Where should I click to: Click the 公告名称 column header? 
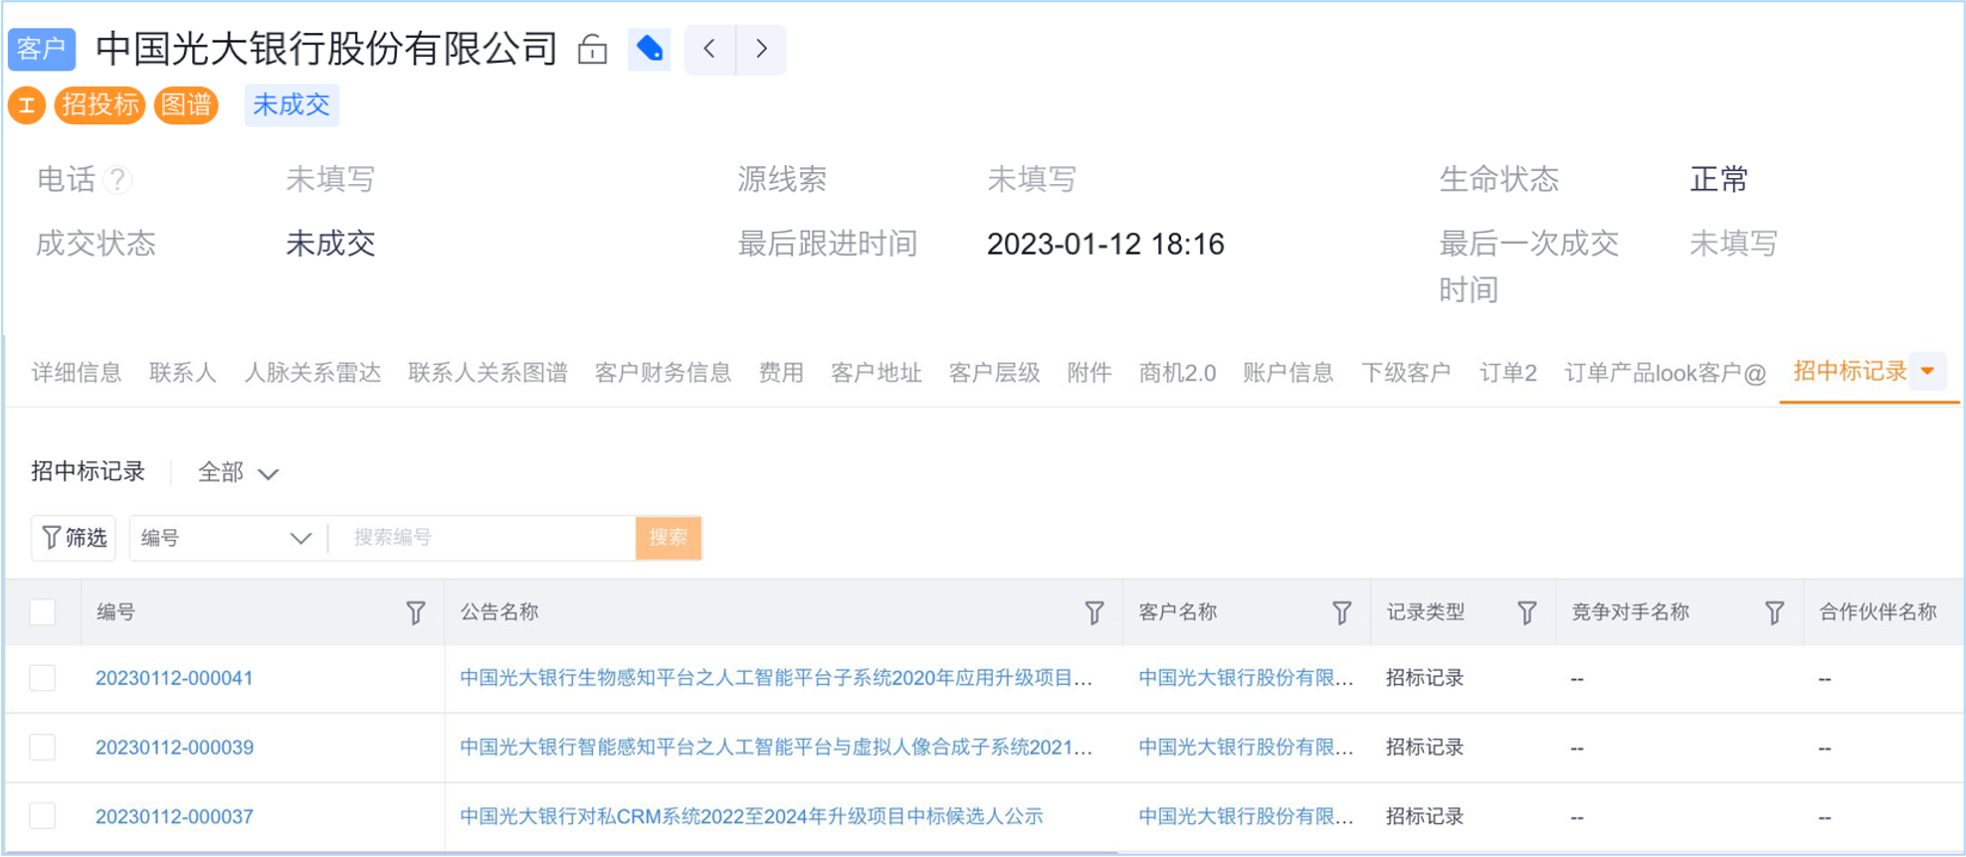pos(499,612)
